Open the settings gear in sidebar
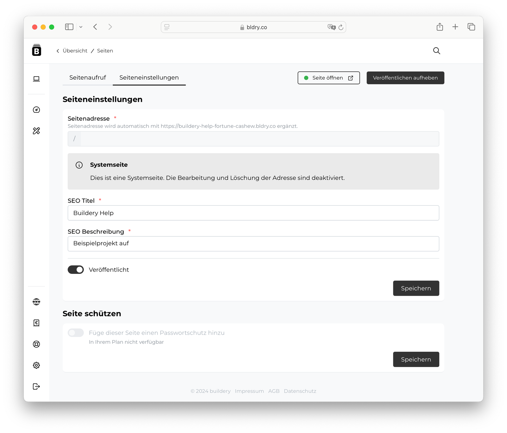The image size is (507, 433). [x=36, y=365]
